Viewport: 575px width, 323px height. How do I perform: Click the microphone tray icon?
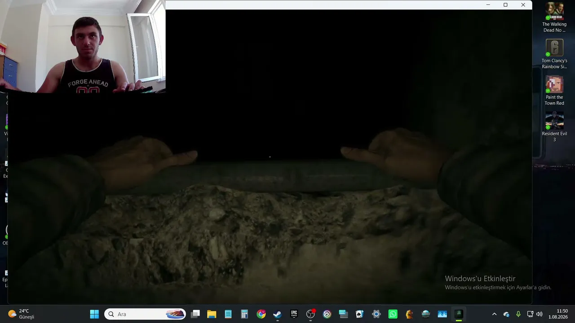tap(518, 314)
